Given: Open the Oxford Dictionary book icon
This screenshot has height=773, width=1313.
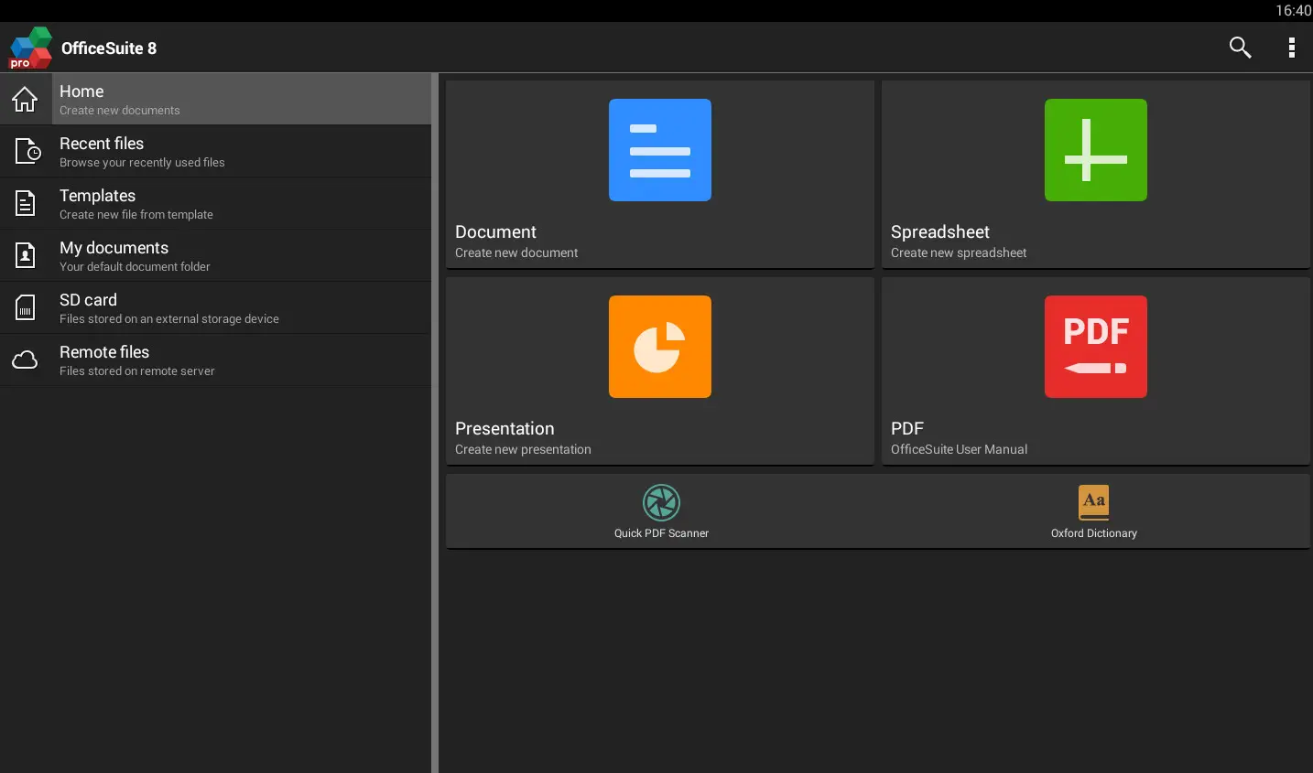Looking at the screenshot, I should coord(1093,502).
